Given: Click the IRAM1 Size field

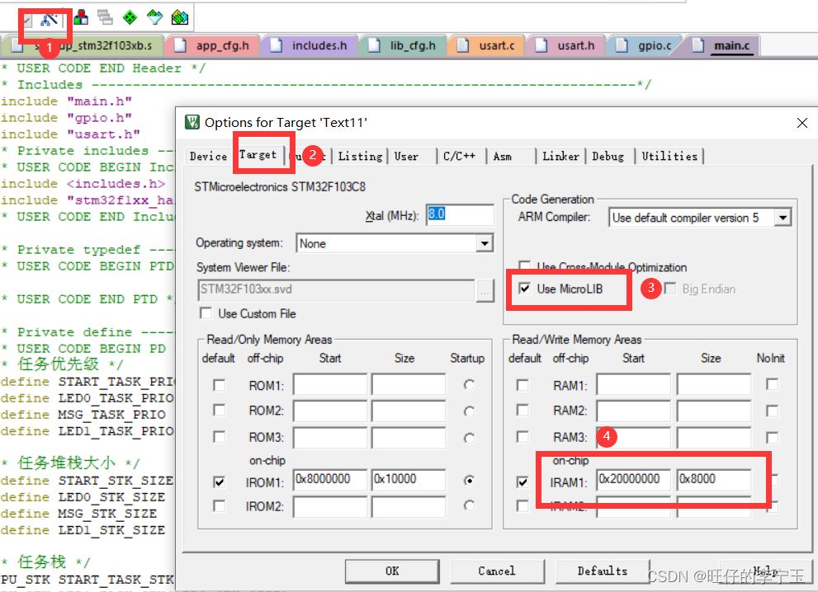Looking at the screenshot, I should [714, 479].
